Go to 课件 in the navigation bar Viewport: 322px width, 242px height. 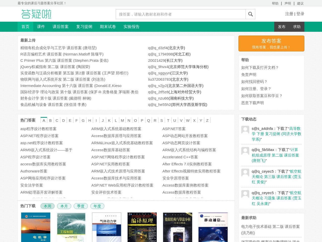point(41,27)
